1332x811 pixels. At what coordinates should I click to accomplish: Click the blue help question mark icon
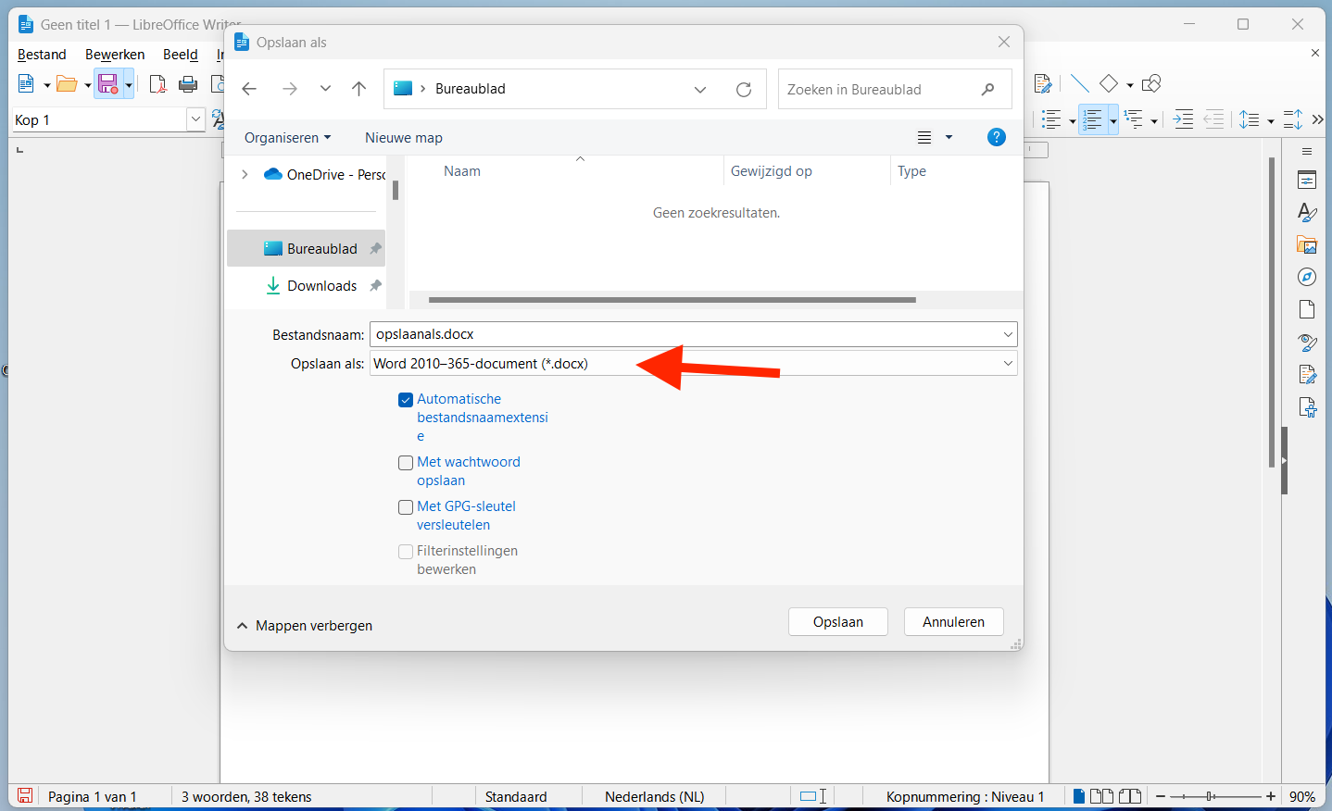pyautogui.click(x=997, y=137)
